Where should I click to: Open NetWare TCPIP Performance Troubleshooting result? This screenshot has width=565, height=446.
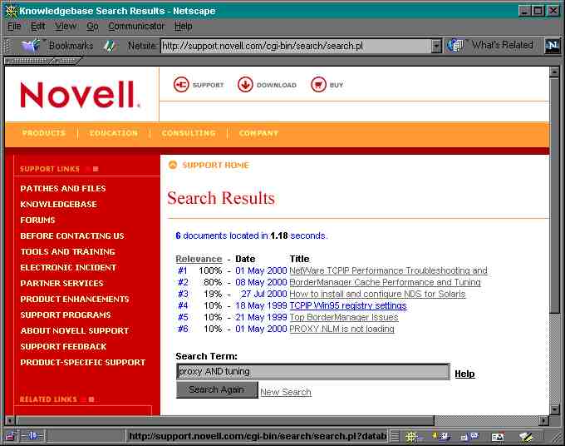tap(388, 270)
